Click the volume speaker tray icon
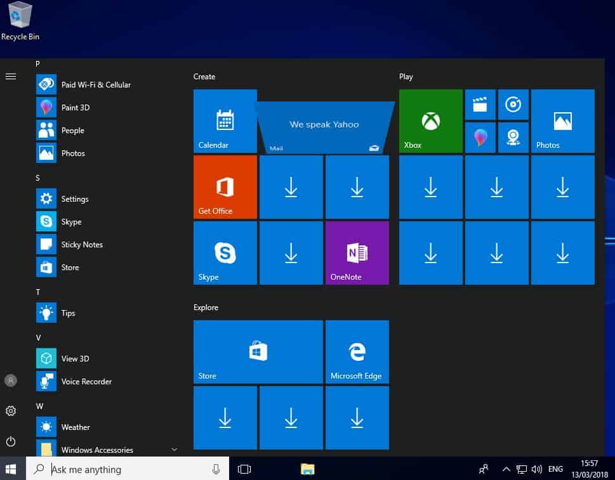This screenshot has height=480, width=615. pyautogui.click(x=536, y=469)
